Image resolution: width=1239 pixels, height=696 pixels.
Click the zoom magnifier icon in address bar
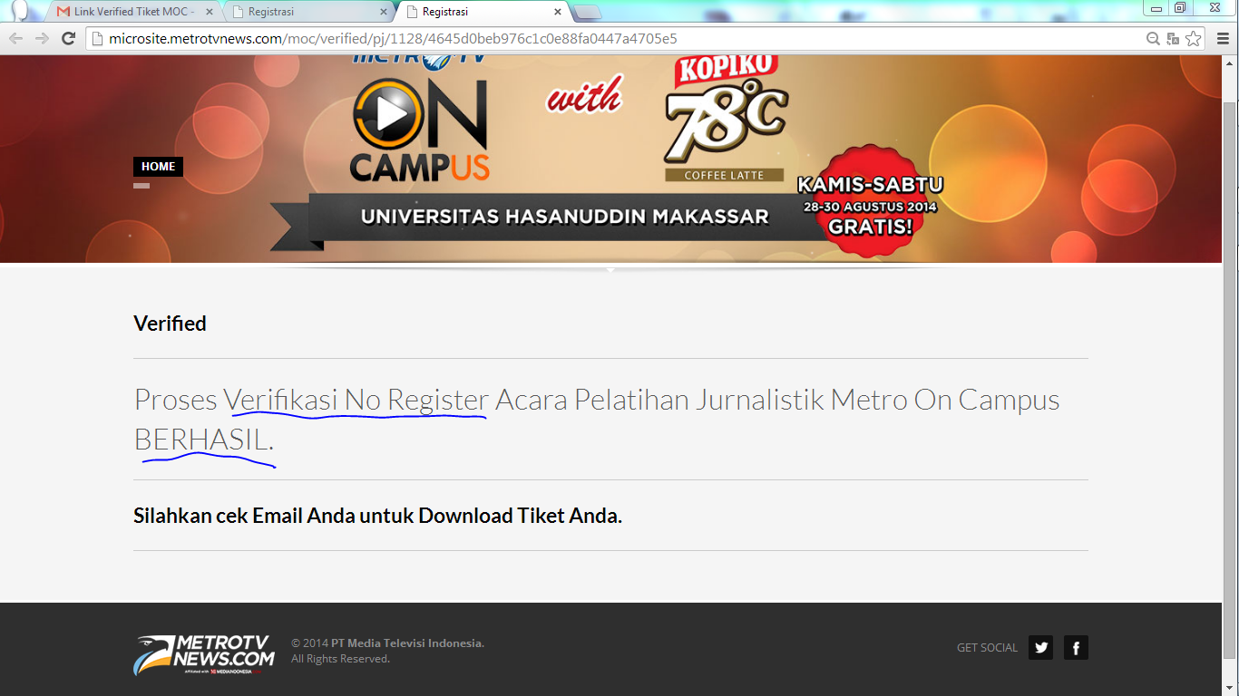point(1153,38)
